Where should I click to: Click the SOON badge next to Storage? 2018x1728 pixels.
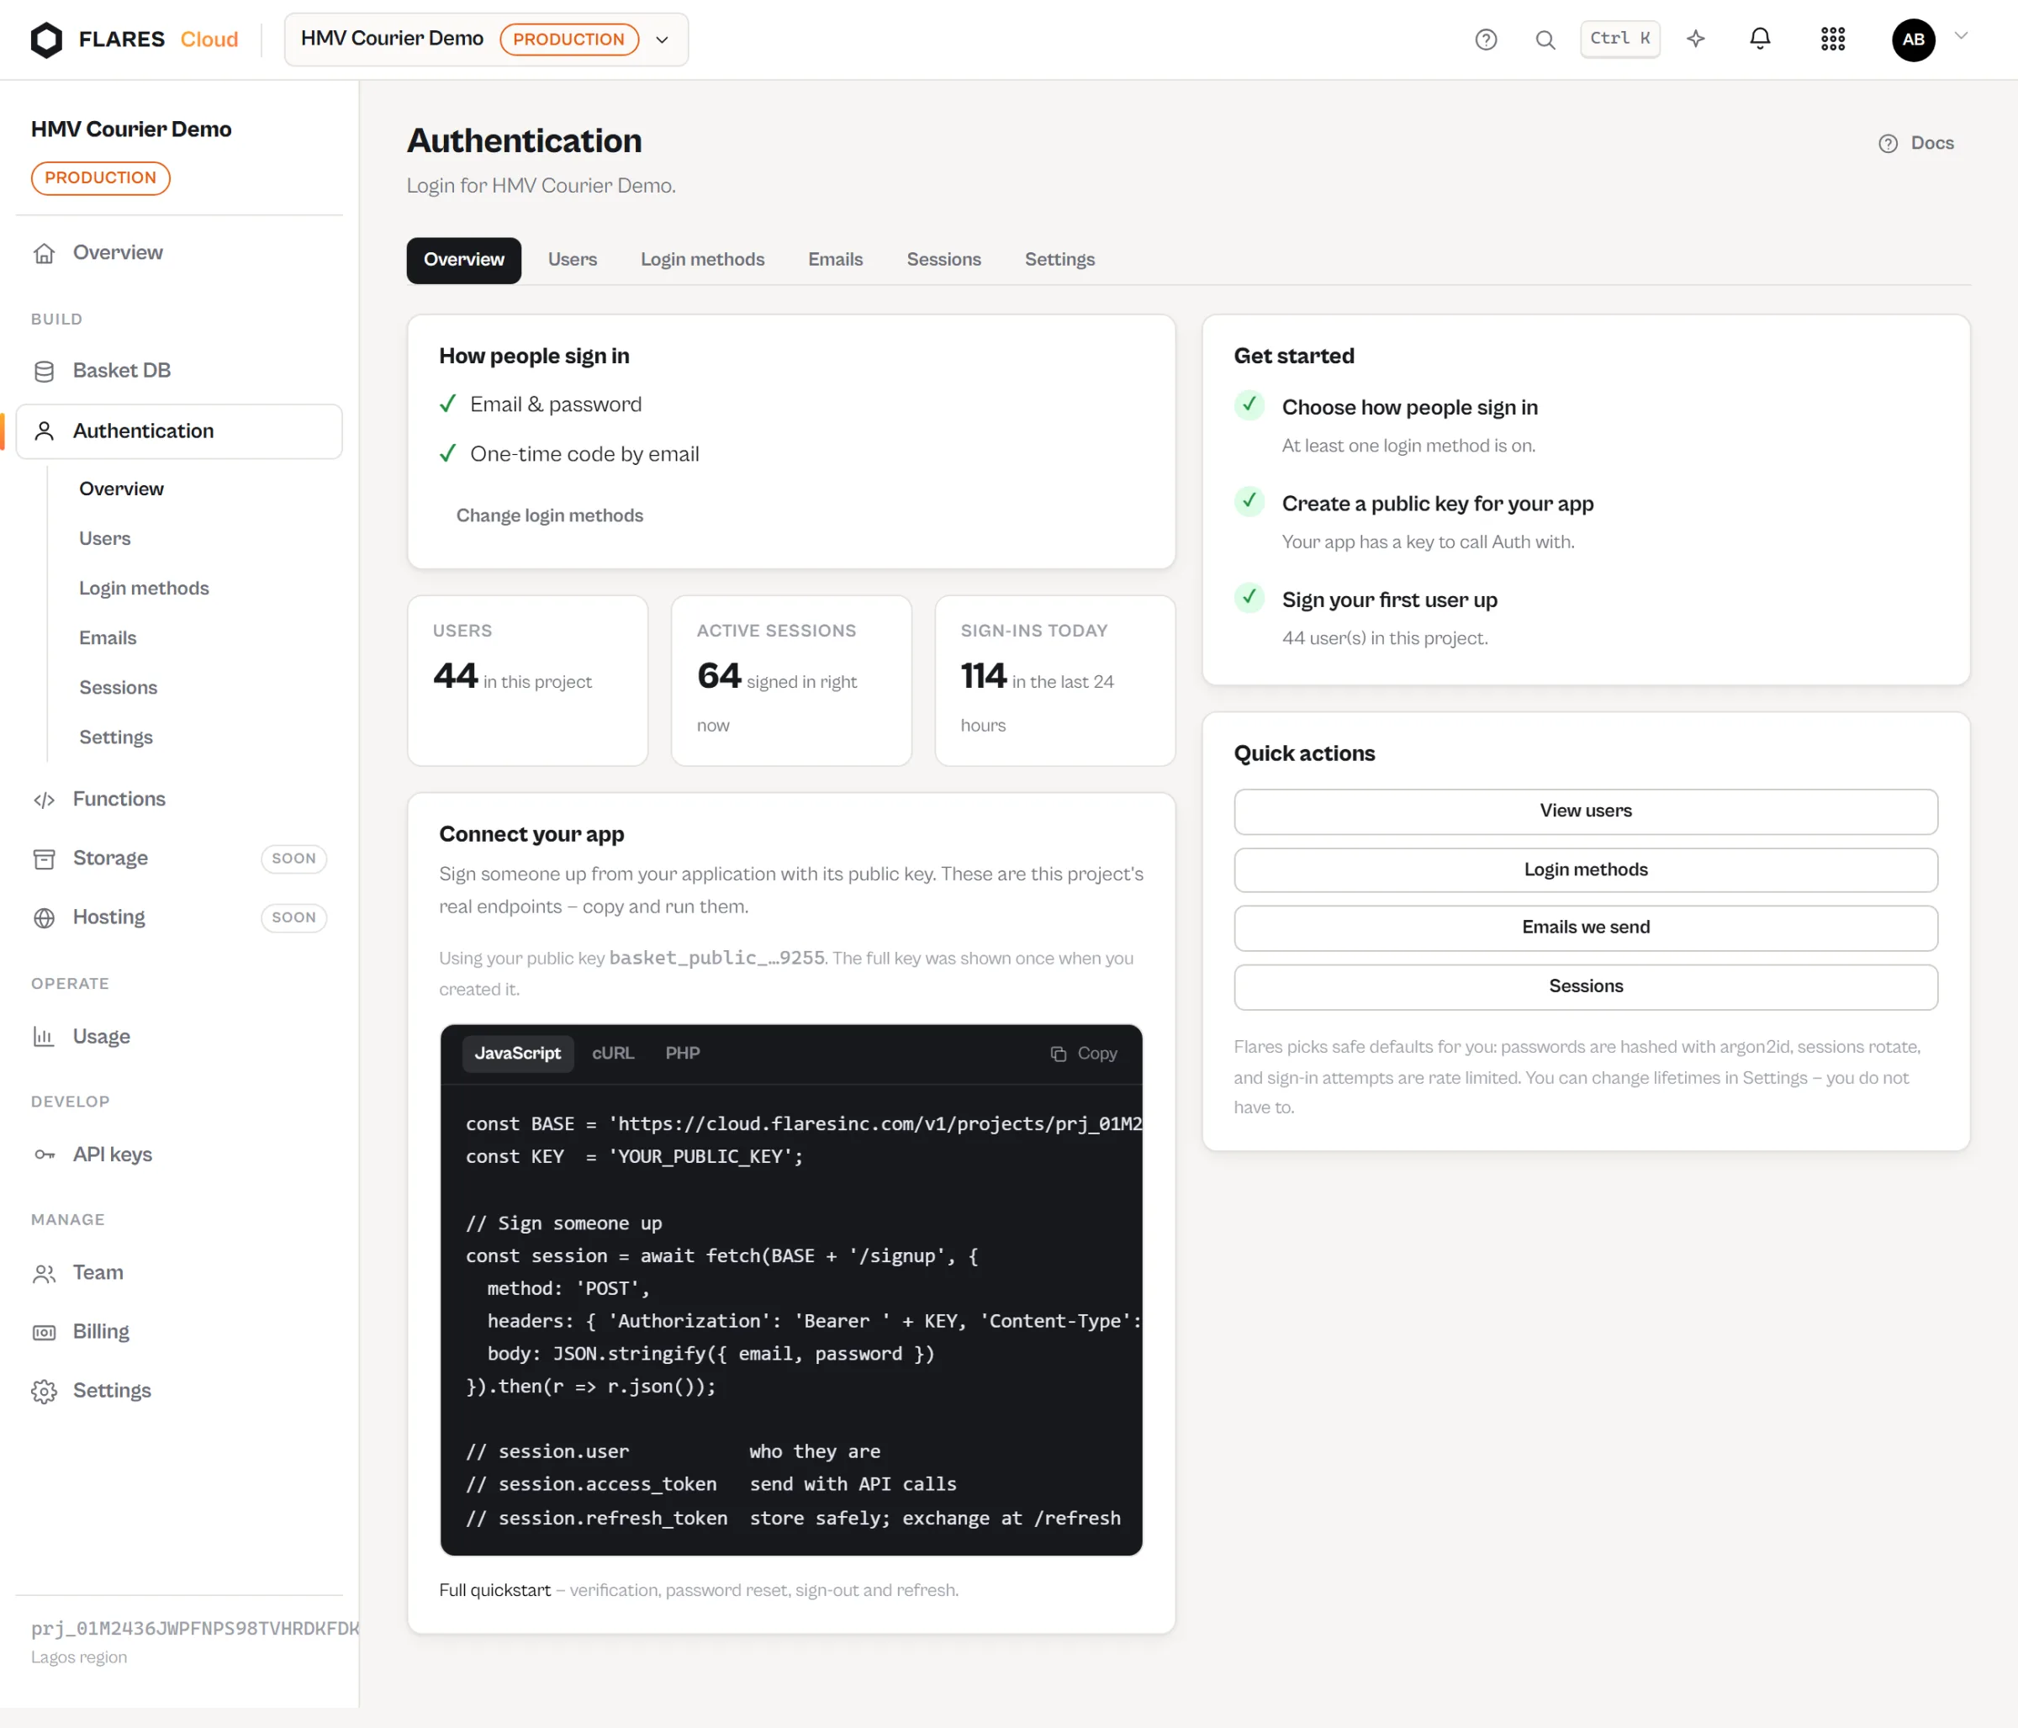pos(294,859)
